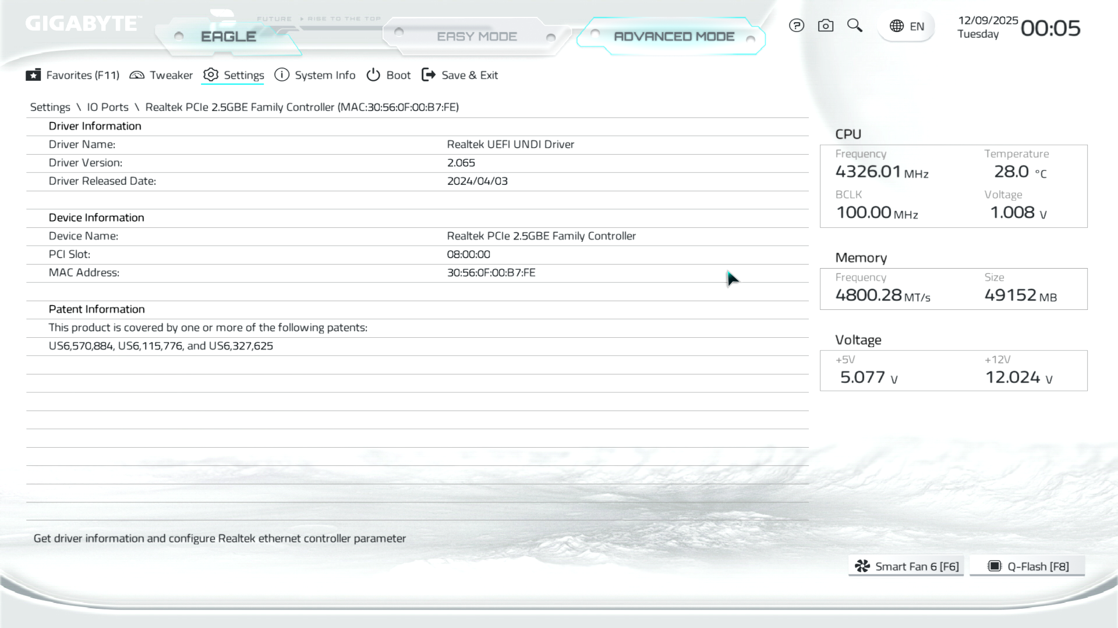Go back to IO Ports breadcrumb

(x=108, y=107)
